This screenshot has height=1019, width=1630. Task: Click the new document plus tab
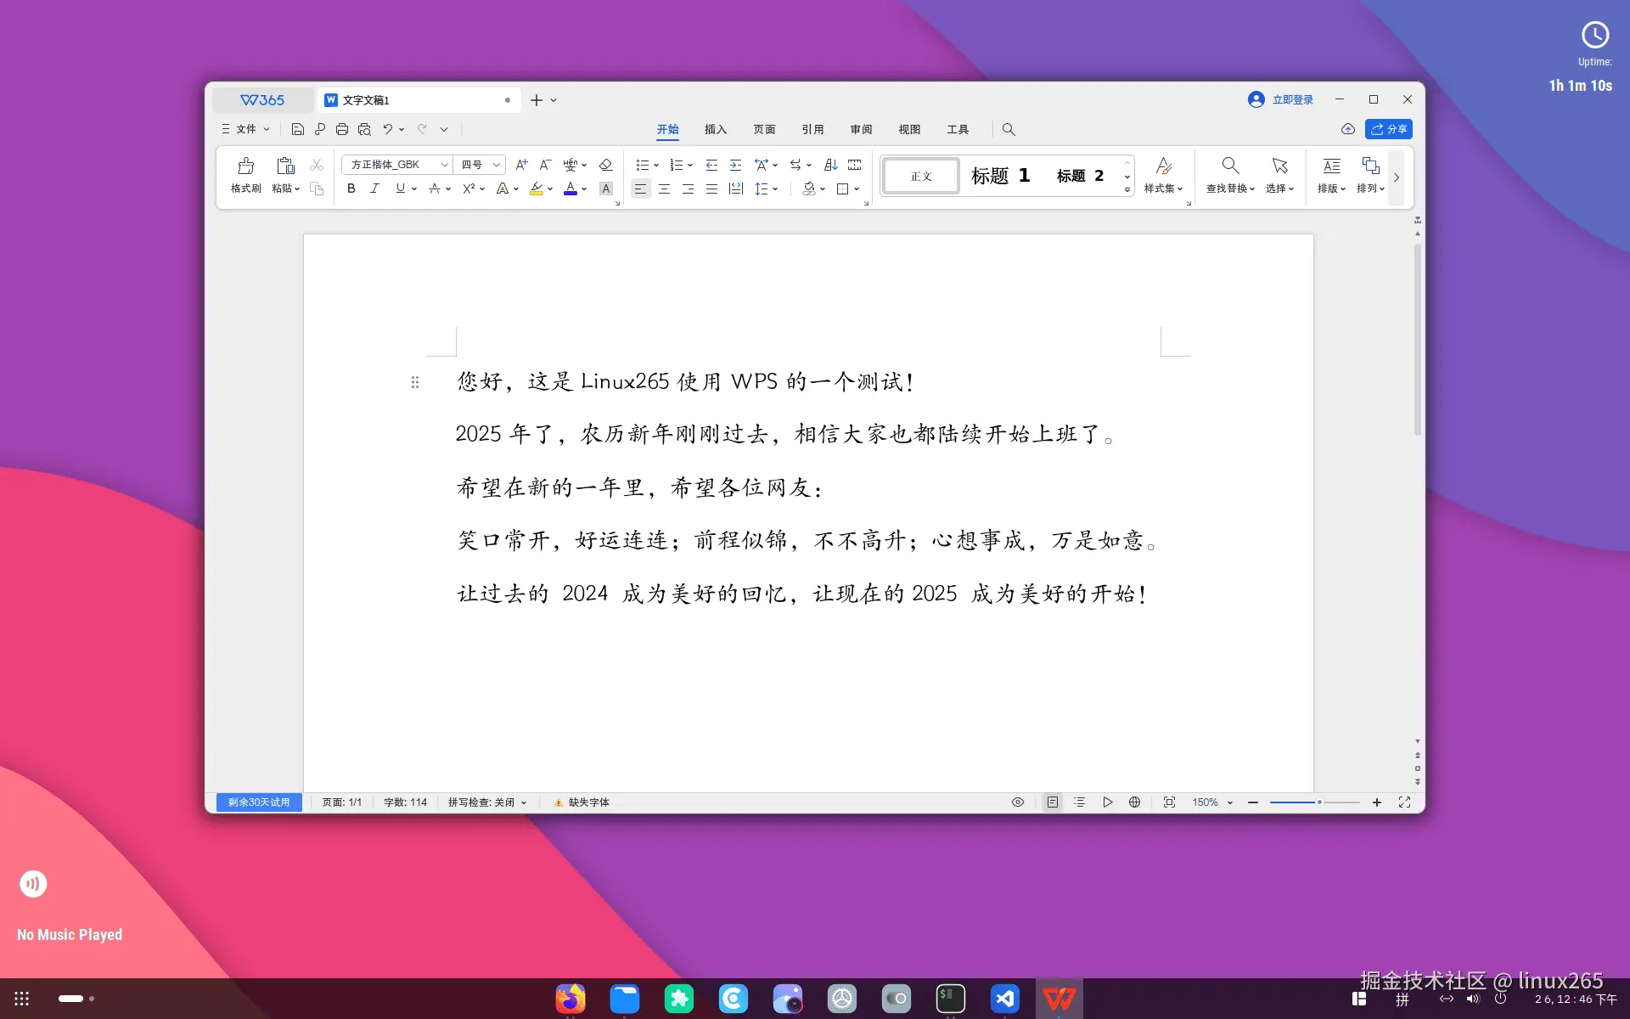pyautogui.click(x=535, y=99)
